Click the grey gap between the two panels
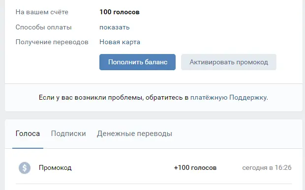The width and height of the screenshot is (305, 190). pyautogui.click(x=153, y=115)
